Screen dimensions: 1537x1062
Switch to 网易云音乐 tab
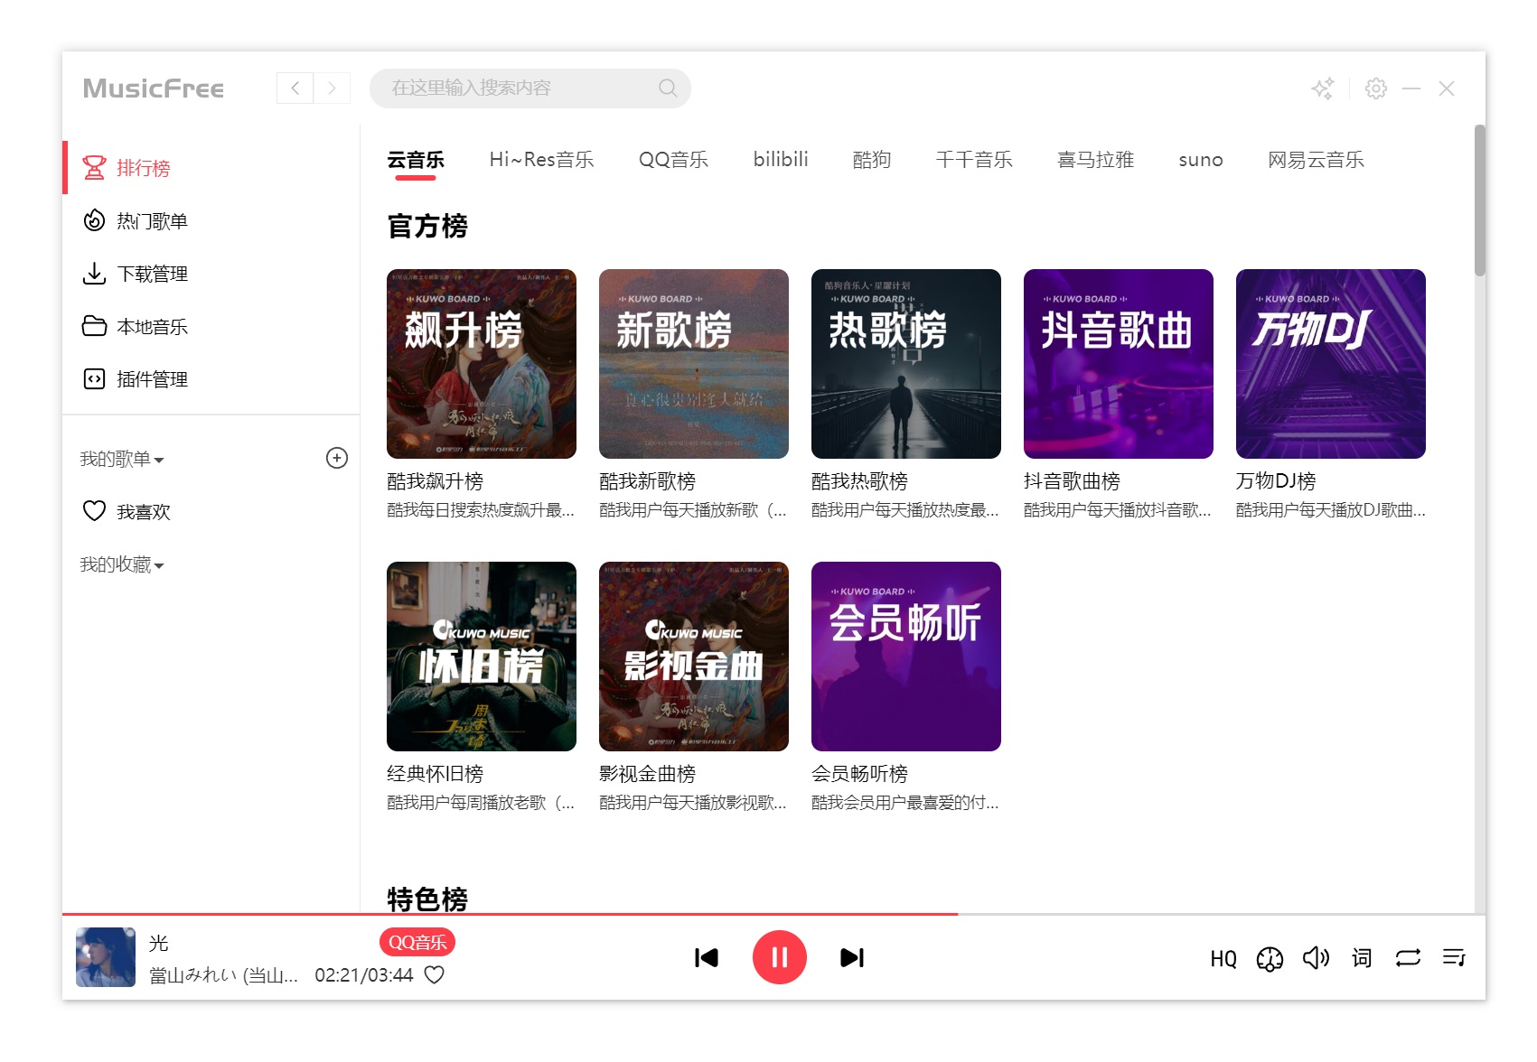tap(1316, 160)
